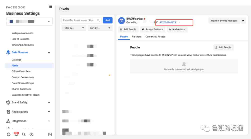Click Assign Partners button
The image size is (251, 139).
[152, 29]
